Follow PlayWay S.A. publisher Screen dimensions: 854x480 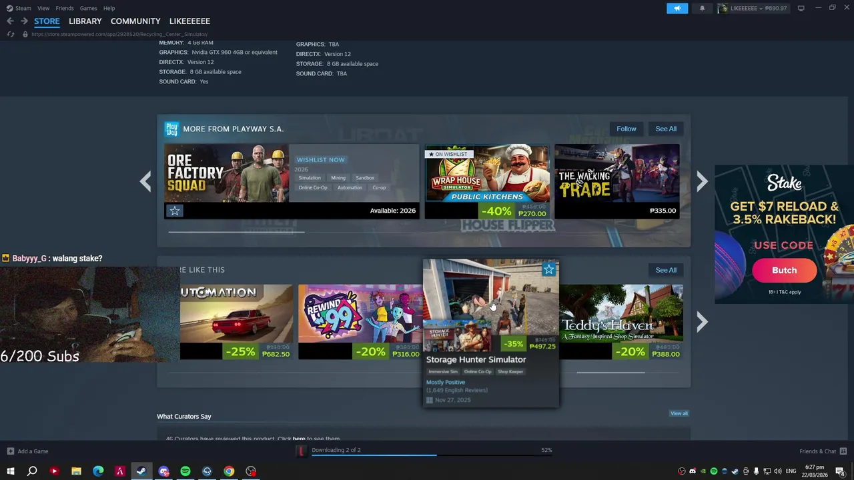[626, 129]
